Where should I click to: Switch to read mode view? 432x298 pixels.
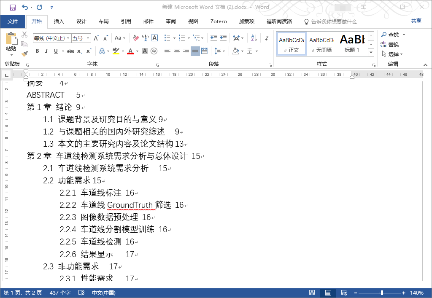tap(312, 293)
